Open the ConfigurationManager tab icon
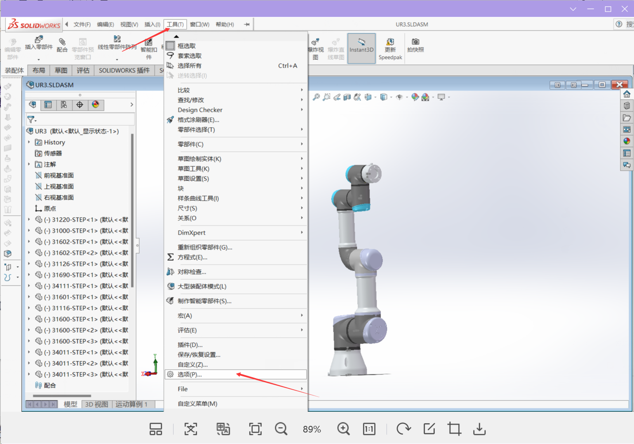The height and width of the screenshot is (444, 634). (x=64, y=105)
